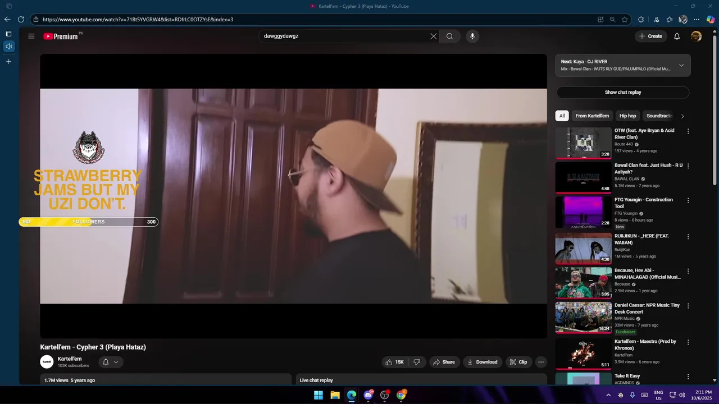Open Edge Copilot icon
The height and width of the screenshot is (404, 719).
pyautogui.click(x=711, y=19)
